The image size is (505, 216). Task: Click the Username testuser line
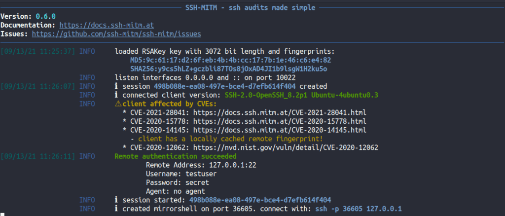[181, 174]
